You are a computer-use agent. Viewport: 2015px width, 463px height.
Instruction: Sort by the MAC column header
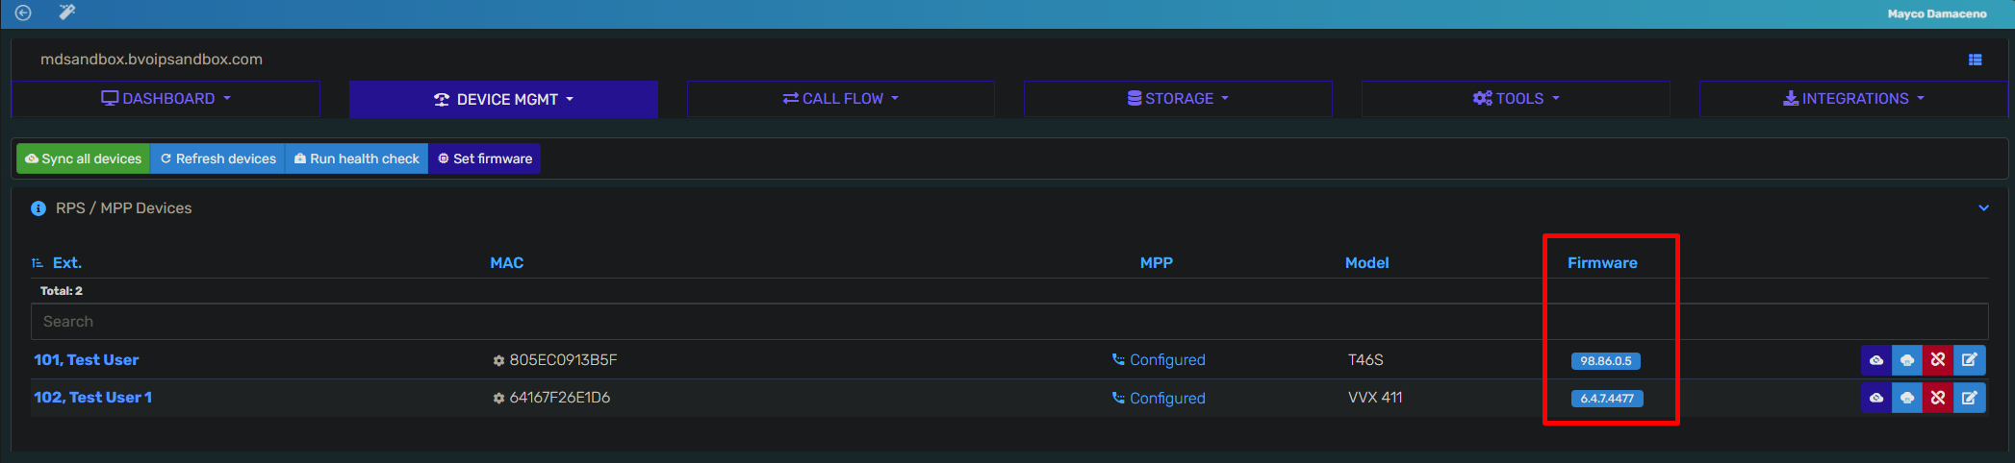click(x=507, y=263)
